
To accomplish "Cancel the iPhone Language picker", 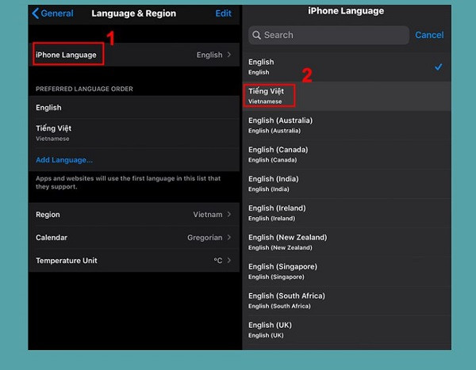I will tap(429, 35).
